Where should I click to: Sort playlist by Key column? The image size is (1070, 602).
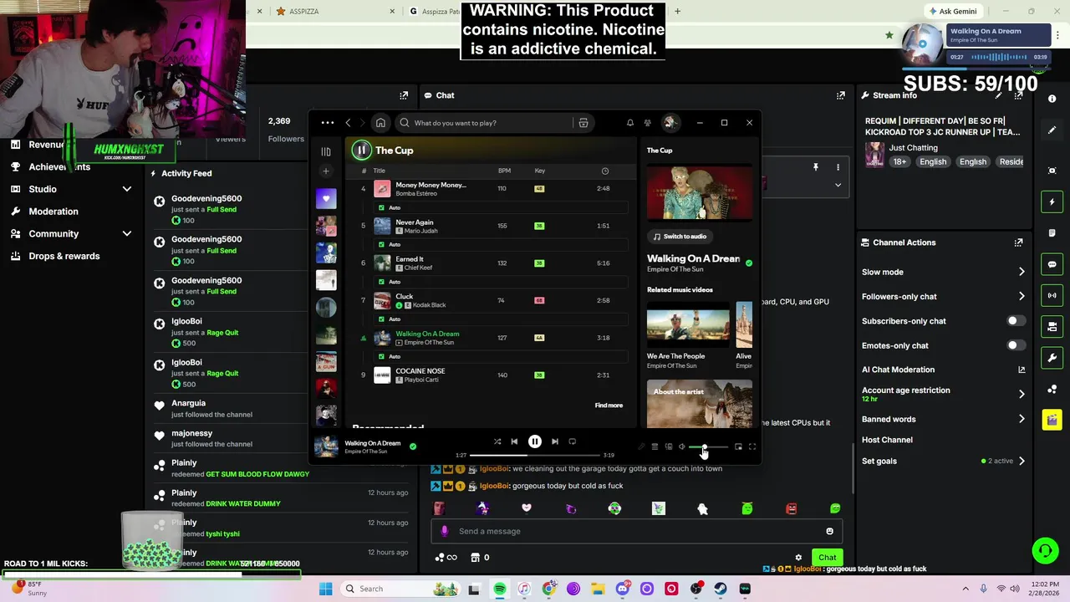(x=540, y=171)
